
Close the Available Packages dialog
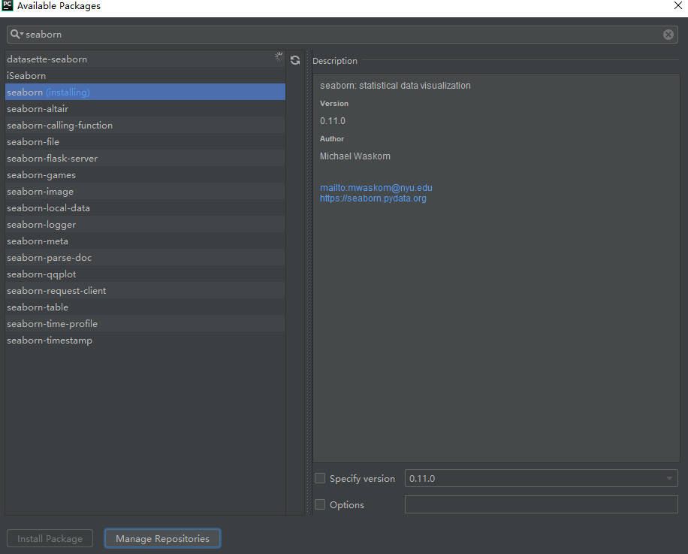tap(678, 5)
